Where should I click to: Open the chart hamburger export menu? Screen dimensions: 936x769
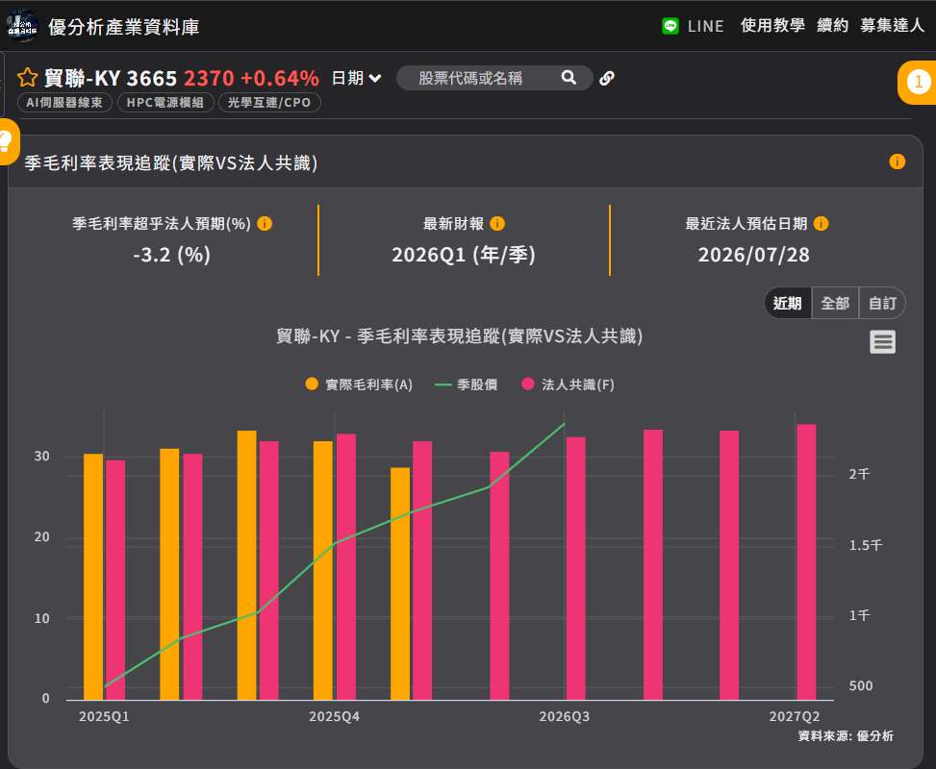tap(882, 342)
